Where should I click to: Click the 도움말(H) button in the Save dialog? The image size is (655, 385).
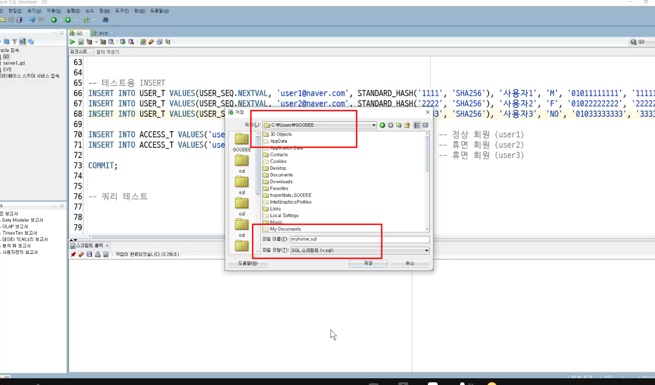[248, 263]
